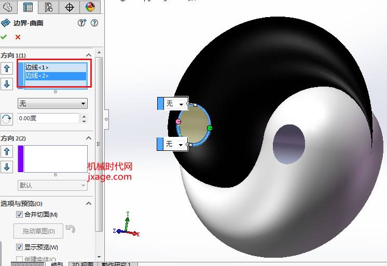Cancel the boundary surface with red X
Viewport: 387px width, 266px height.
[18, 37]
